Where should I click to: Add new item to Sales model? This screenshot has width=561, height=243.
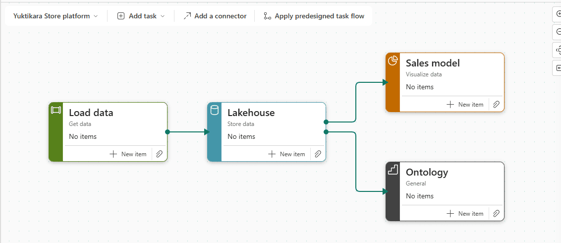[465, 105]
